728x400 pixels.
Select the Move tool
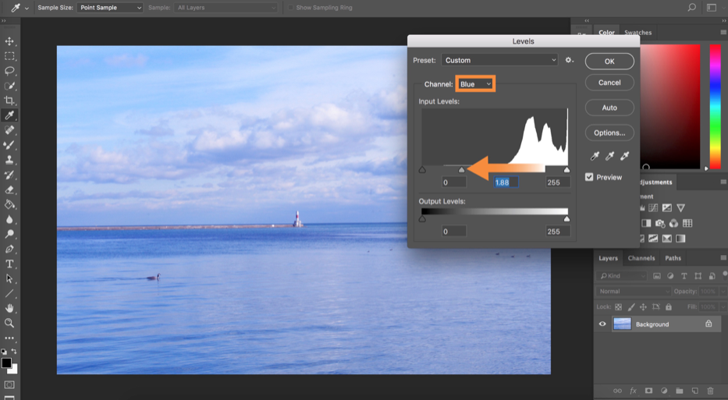coord(9,41)
